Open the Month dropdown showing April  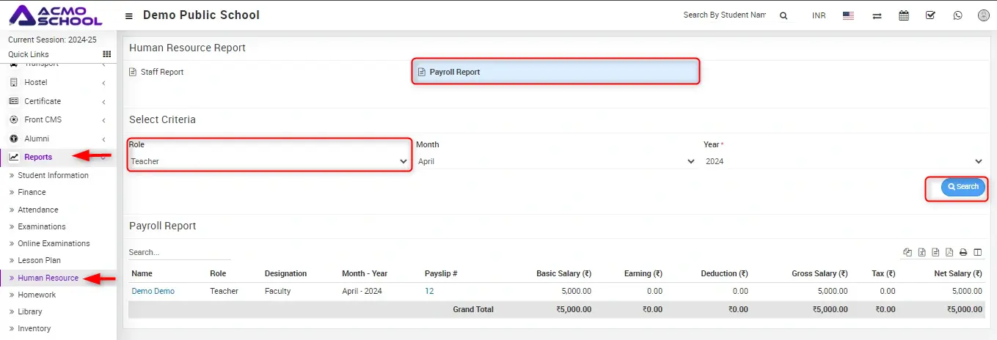pyautogui.click(x=556, y=161)
